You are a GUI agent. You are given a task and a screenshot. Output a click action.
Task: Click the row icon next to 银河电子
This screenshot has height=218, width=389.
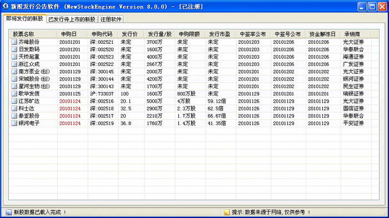point(14,123)
